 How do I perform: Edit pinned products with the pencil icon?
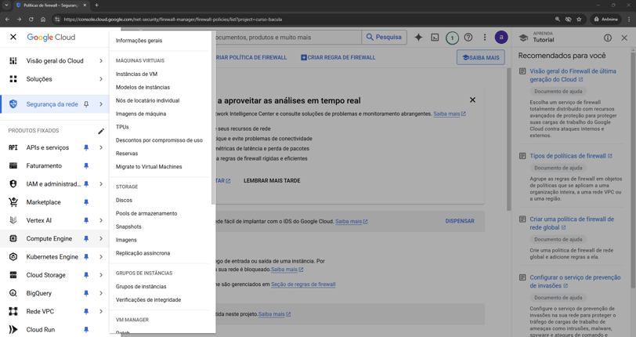click(101, 131)
